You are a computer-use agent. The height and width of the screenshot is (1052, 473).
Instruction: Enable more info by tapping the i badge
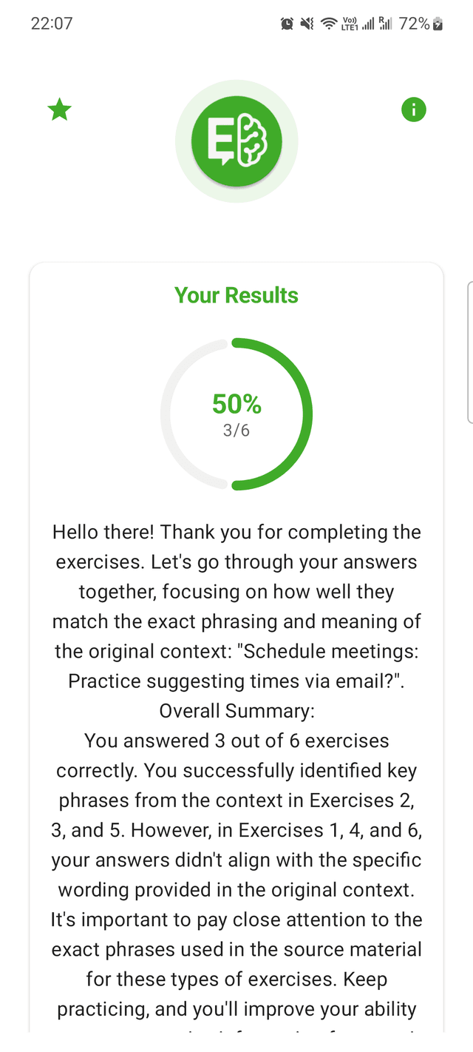(x=414, y=109)
